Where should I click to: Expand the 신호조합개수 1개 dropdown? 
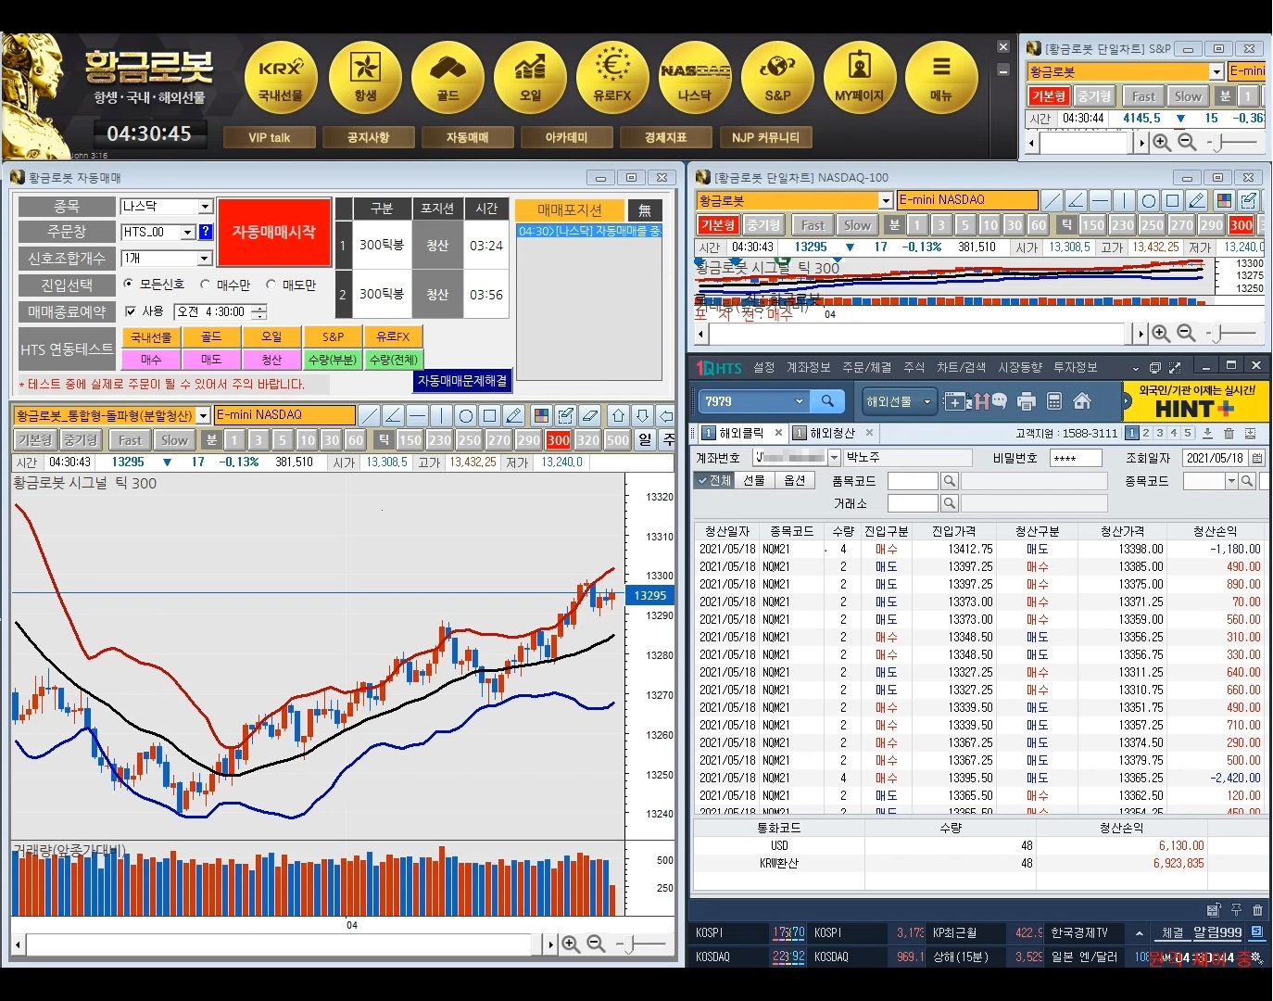(206, 259)
